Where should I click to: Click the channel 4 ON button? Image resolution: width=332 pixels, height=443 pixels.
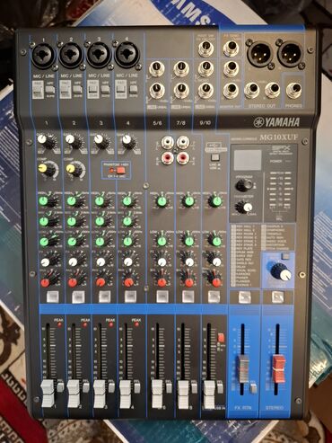(x=129, y=297)
